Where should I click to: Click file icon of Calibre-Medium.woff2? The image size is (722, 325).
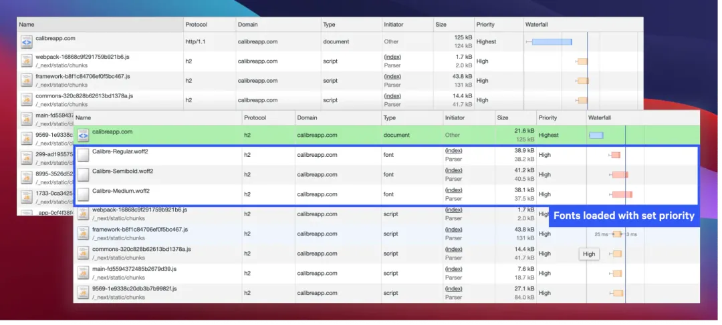[83, 195]
